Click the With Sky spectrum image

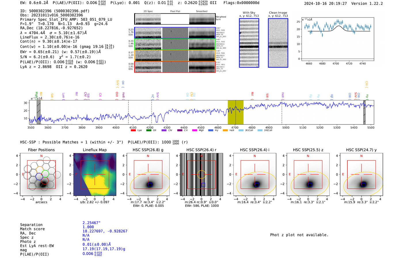pyautogui.click(x=249, y=43)
